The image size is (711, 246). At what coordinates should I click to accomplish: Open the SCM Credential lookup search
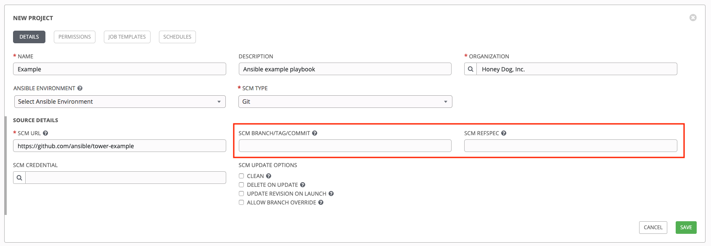pos(19,178)
